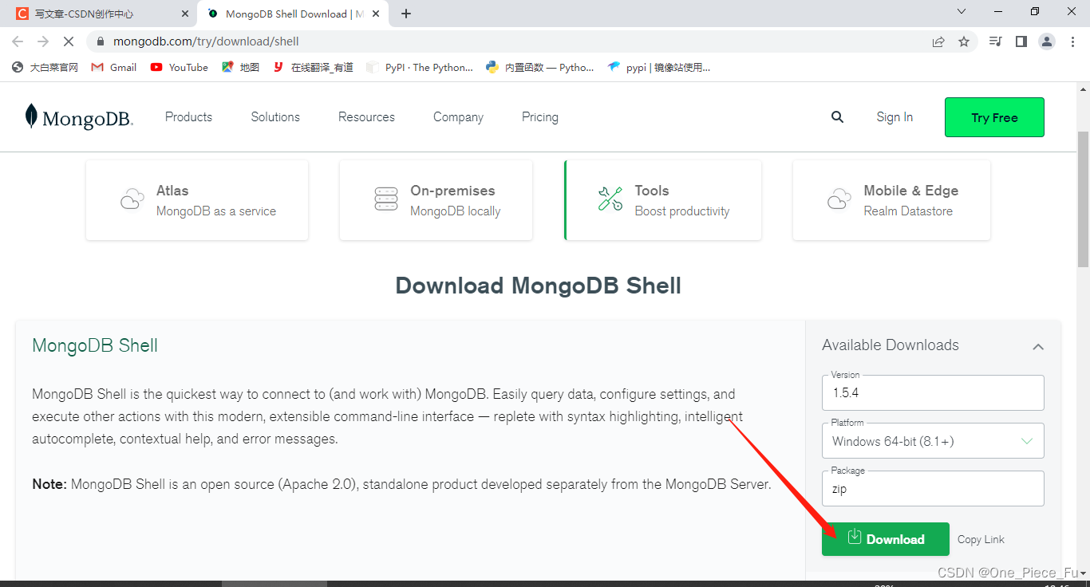Viewport: 1090px width, 587px height.
Task: Open the Products menu
Action: pos(189,117)
